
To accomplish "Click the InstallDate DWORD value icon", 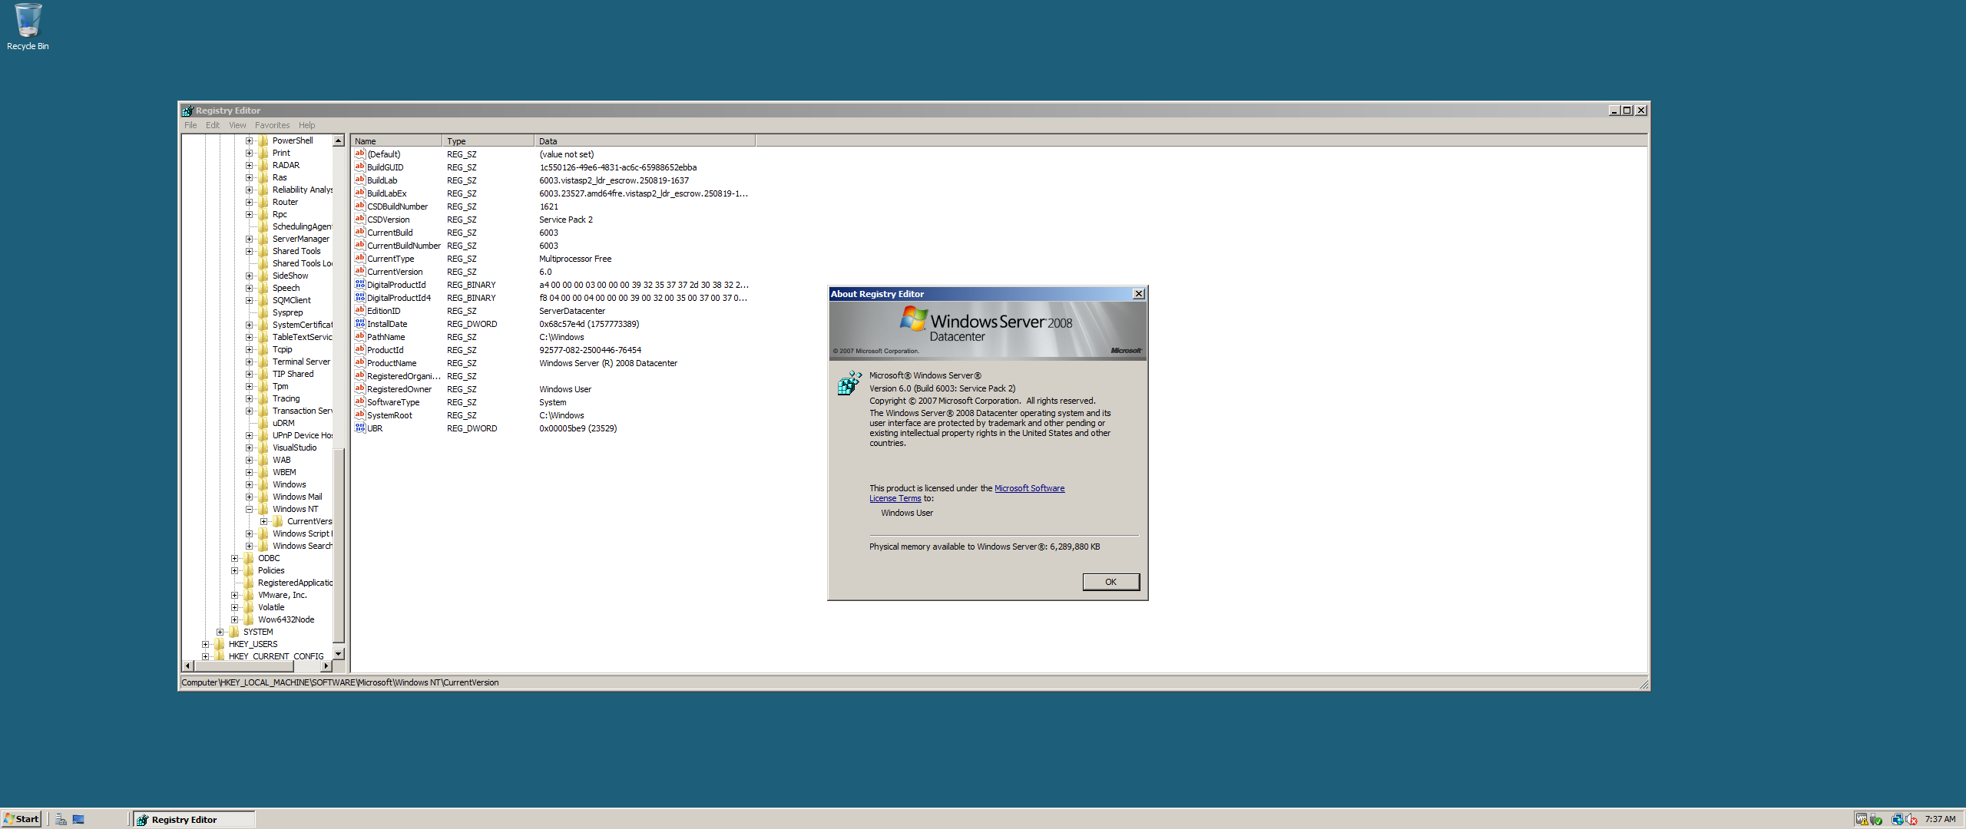I will coord(359,323).
